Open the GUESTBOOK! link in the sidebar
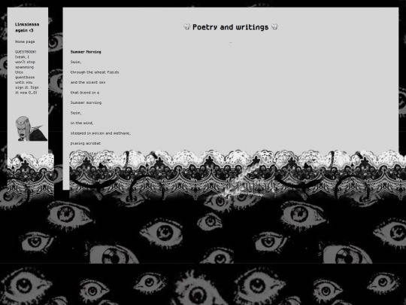The width and height of the screenshot is (406, 305). click(26, 52)
